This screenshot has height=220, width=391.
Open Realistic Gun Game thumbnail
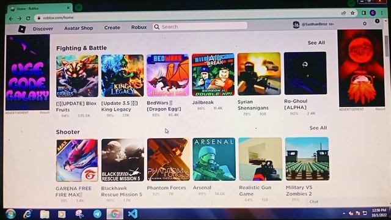click(x=260, y=159)
